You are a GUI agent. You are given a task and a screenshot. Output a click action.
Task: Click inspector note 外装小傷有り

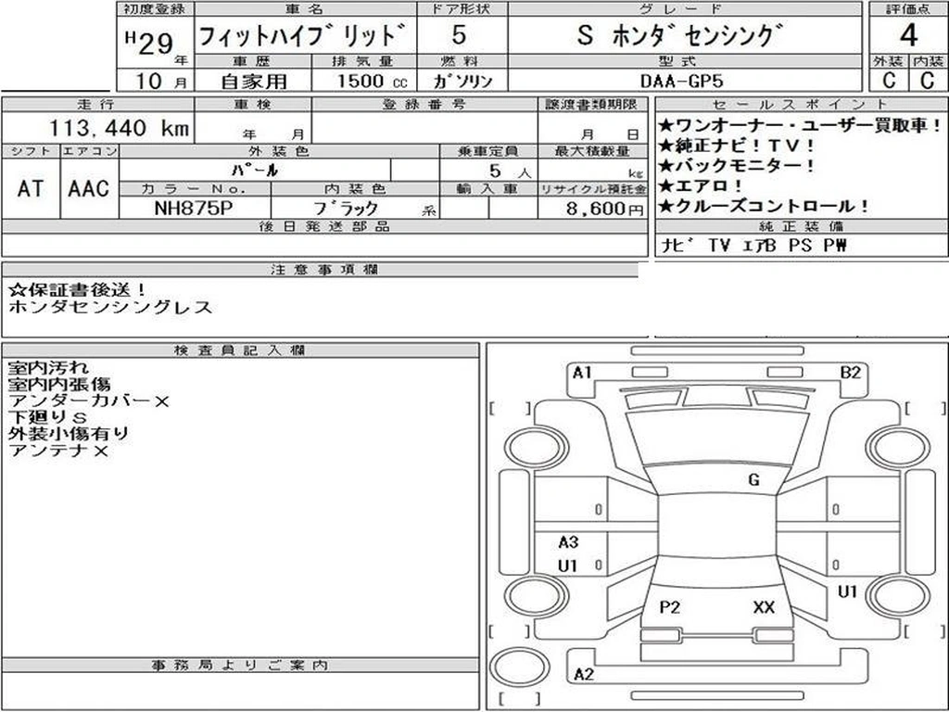(x=69, y=434)
